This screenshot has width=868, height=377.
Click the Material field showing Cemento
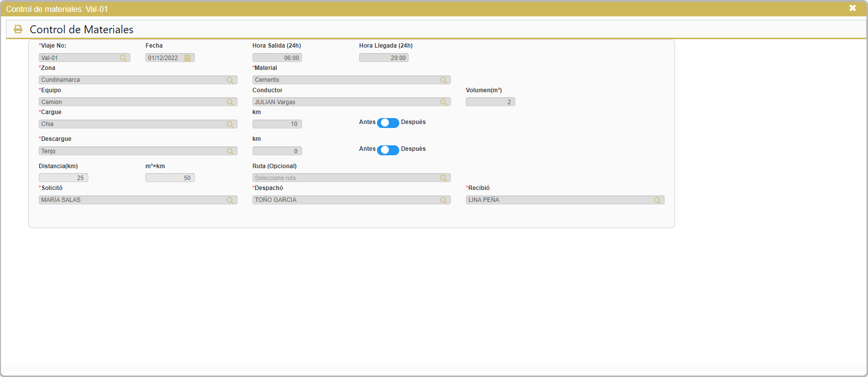(x=352, y=80)
